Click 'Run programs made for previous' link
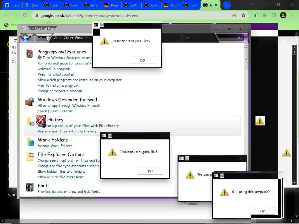 click(x=65, y=63)
